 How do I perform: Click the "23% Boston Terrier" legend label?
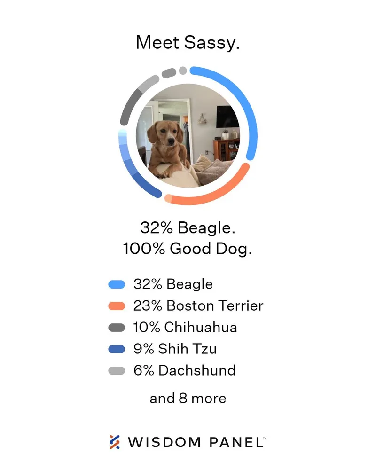coord(198,306)
